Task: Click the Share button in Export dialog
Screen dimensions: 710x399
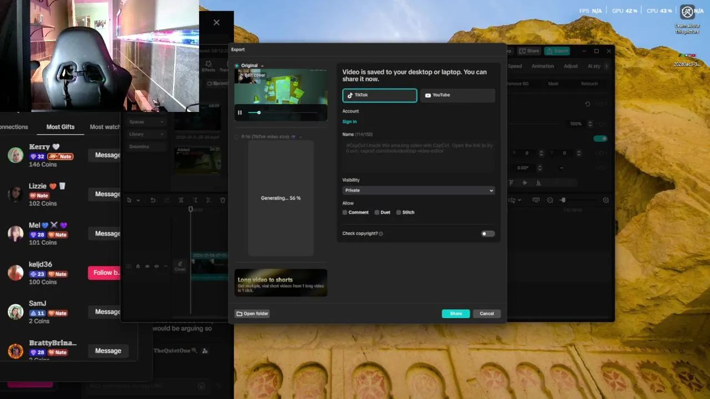Action: point(456,314)
